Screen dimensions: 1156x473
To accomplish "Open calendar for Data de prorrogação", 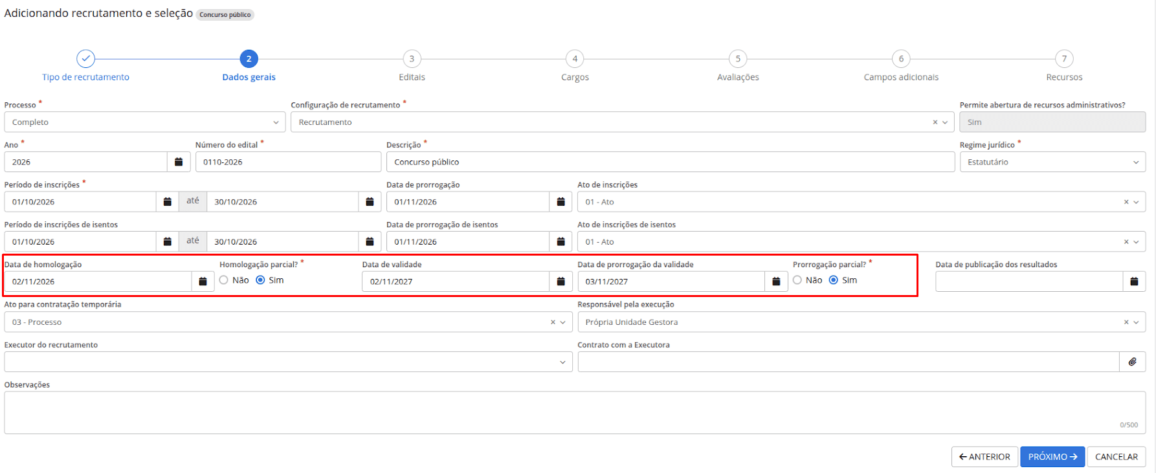I will pos(561,202).
